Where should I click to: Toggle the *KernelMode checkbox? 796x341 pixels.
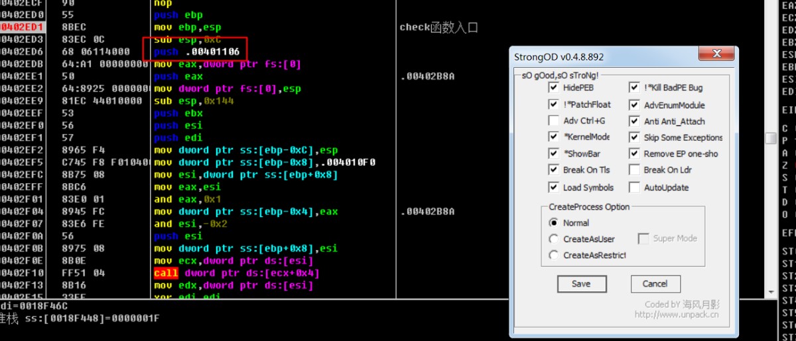[x=553, y=137]
